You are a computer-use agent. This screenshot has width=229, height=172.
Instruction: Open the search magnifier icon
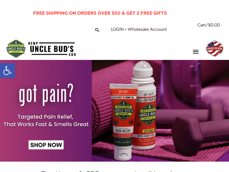pyautogui.click(x=97, y=30)
